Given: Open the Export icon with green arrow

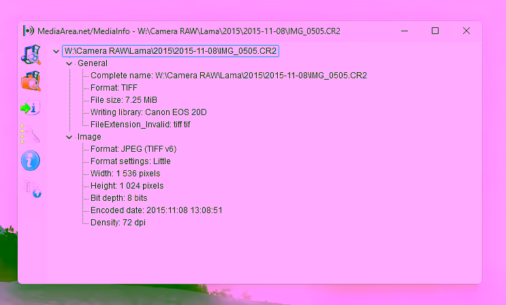Looking at the screenshot, I should [x=31, y=108].
